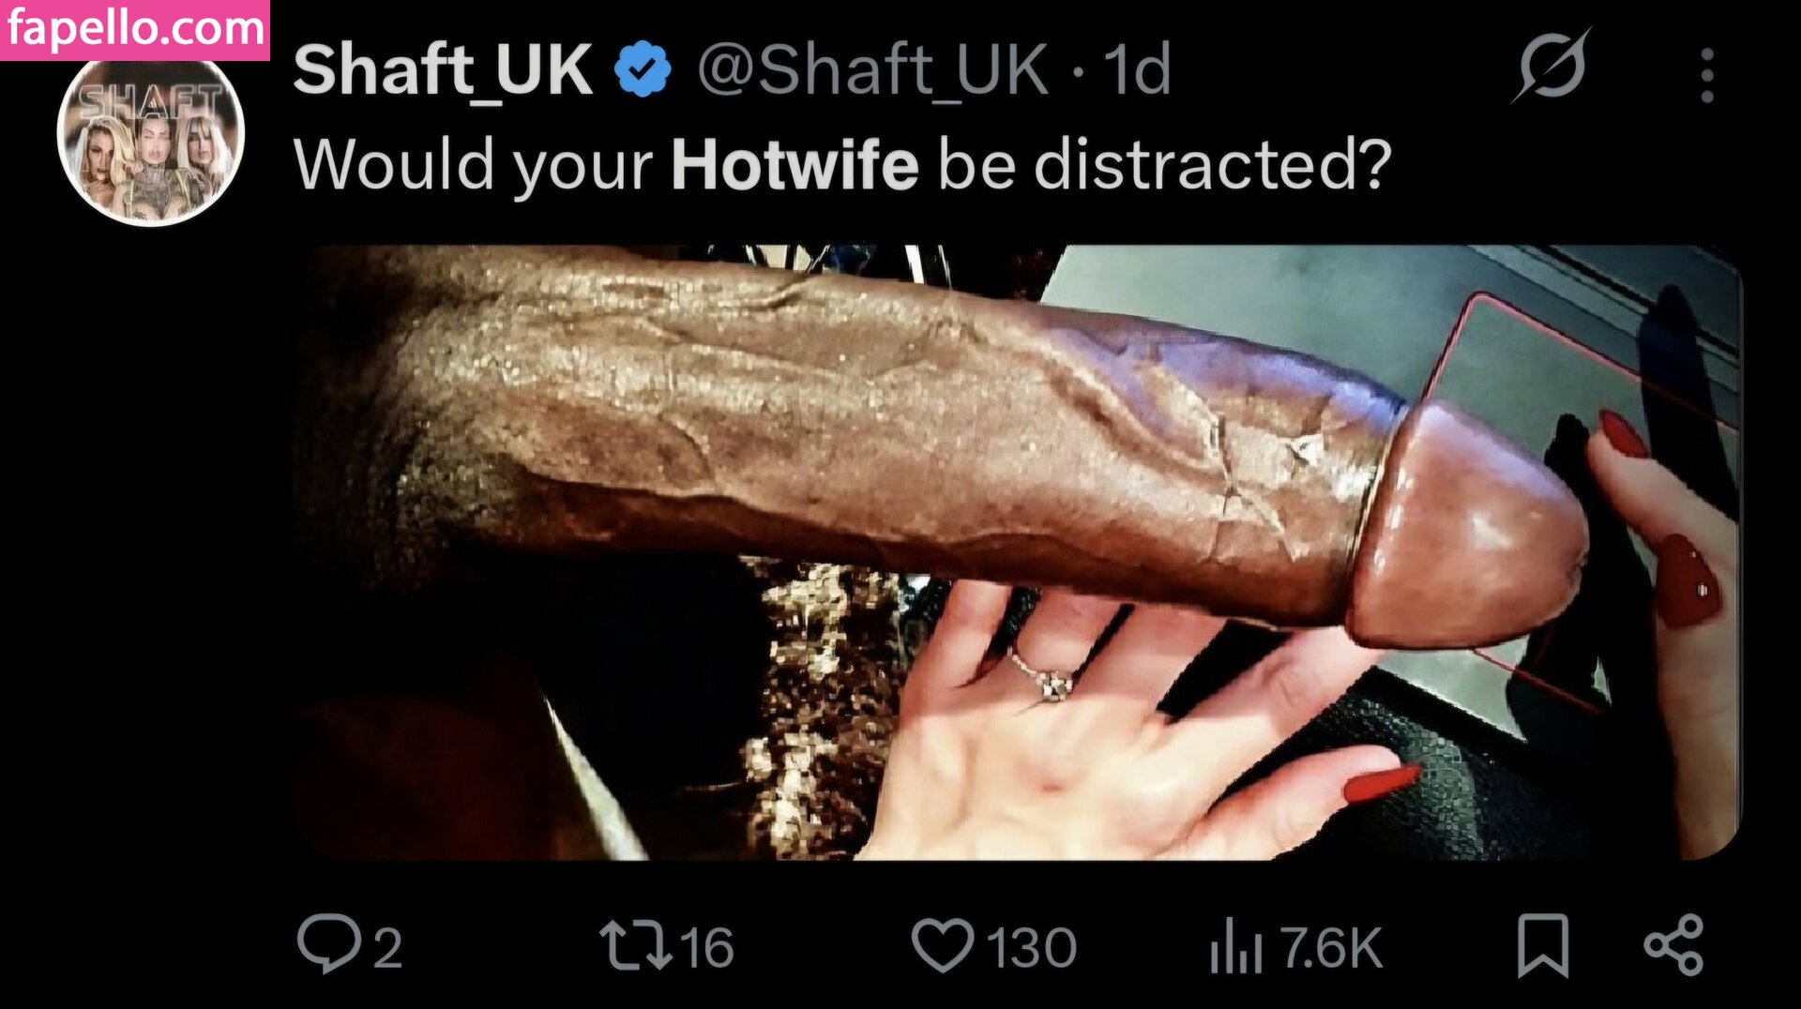Open the three-dot more options menu
This screenshot has height=1009, width=1801.
point(1707,75)
